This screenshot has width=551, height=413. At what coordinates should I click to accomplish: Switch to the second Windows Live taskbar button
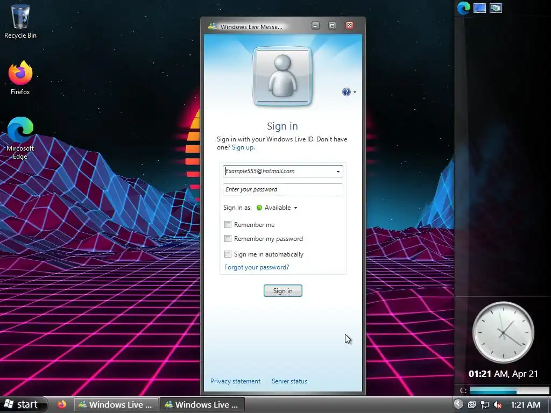(x=202, y=404)
